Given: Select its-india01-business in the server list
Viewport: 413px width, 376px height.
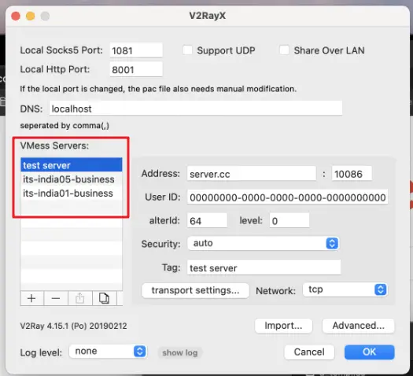Looking at the screenshot, I should pos(71,194).
